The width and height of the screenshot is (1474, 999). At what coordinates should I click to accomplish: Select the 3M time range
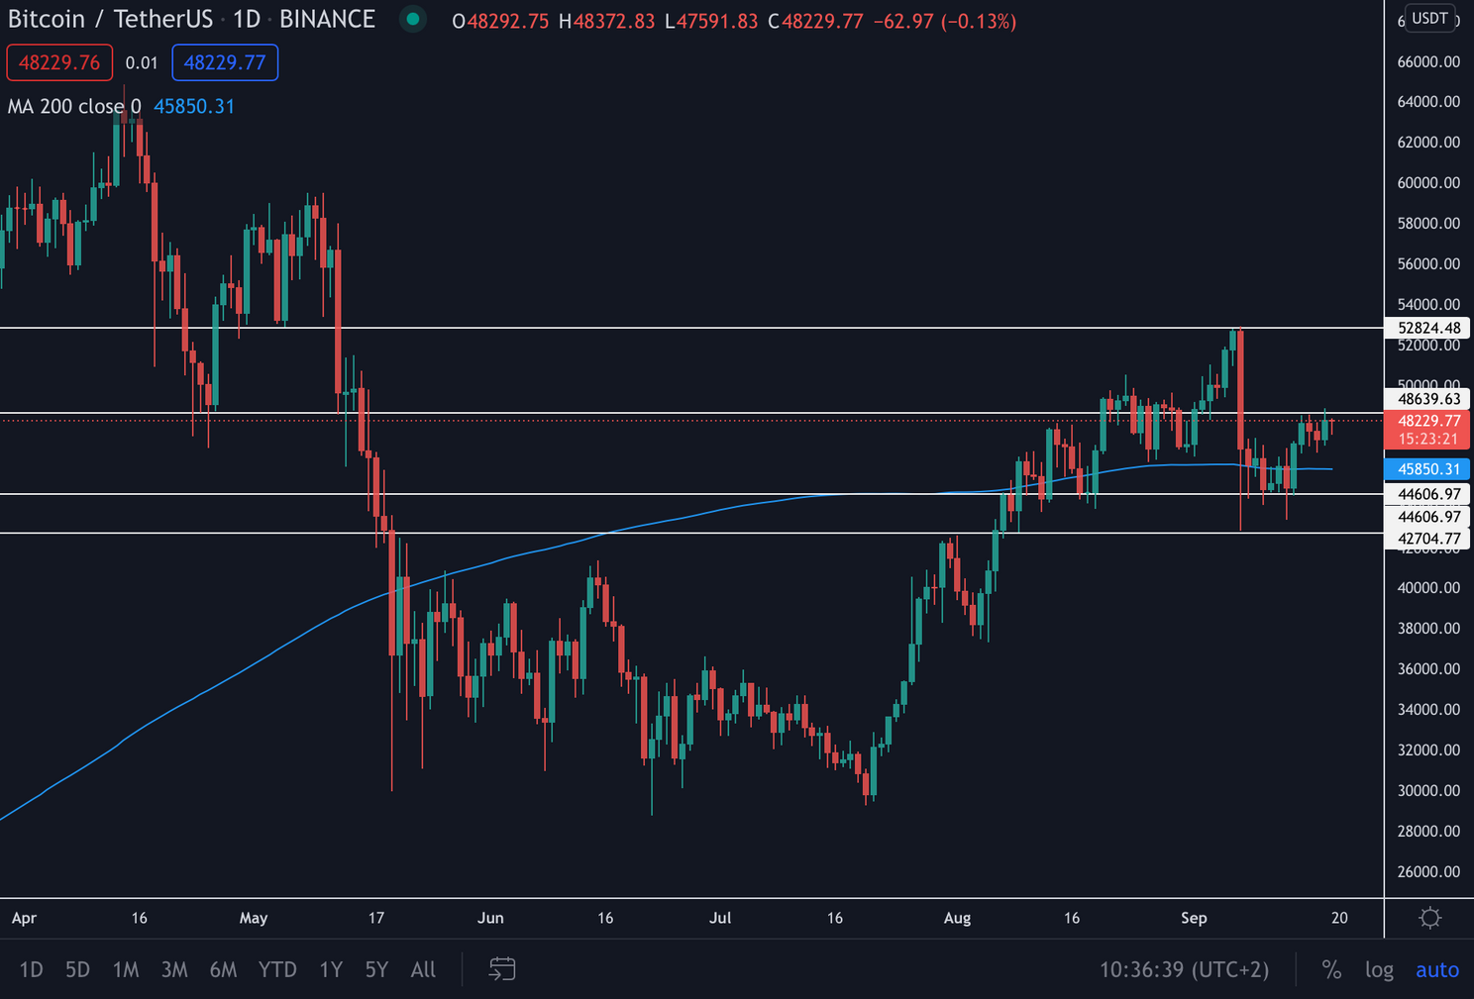click(x=174, y=969)
